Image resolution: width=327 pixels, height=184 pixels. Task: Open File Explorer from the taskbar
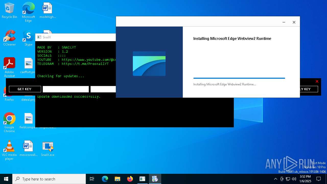point(118,179)
